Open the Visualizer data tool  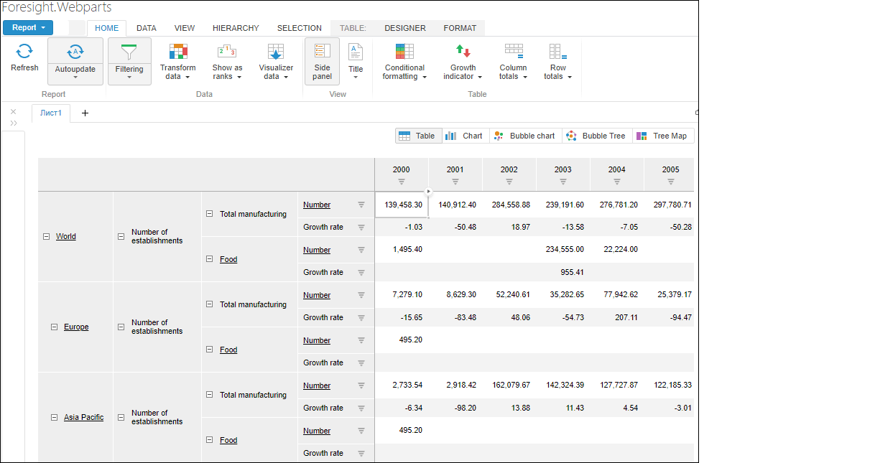pyautogui.click(x=276, y=61)
